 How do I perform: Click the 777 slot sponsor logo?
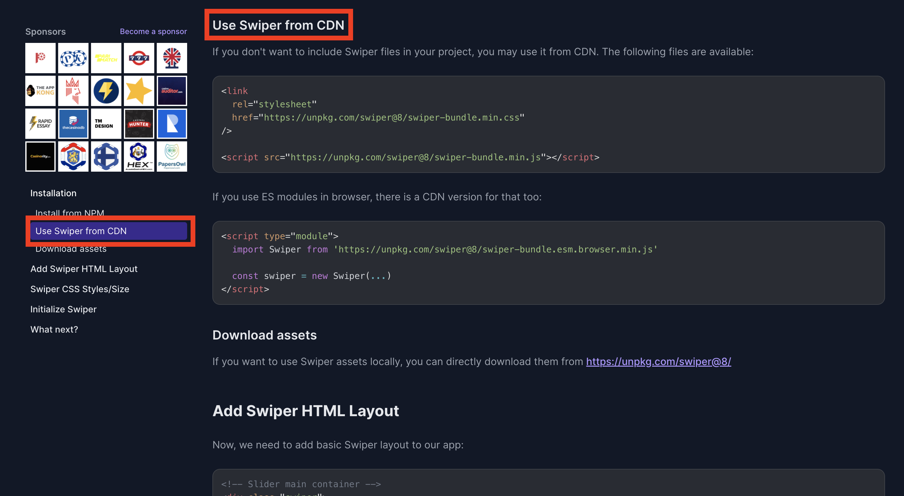coord(139,58)
